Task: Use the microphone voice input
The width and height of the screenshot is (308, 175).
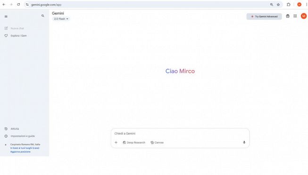Action: click(x=244, y=143)
